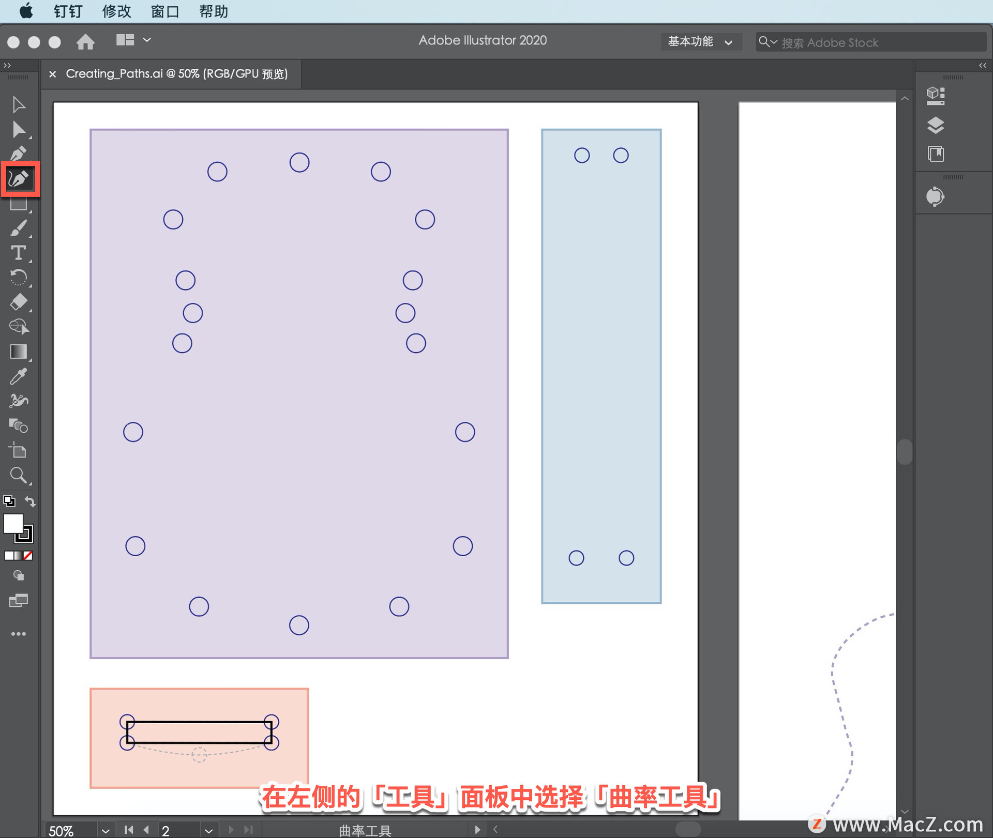Screen dimensions: 993x838
Task: Click the white Fill color swatch
Action: point(13,524)
